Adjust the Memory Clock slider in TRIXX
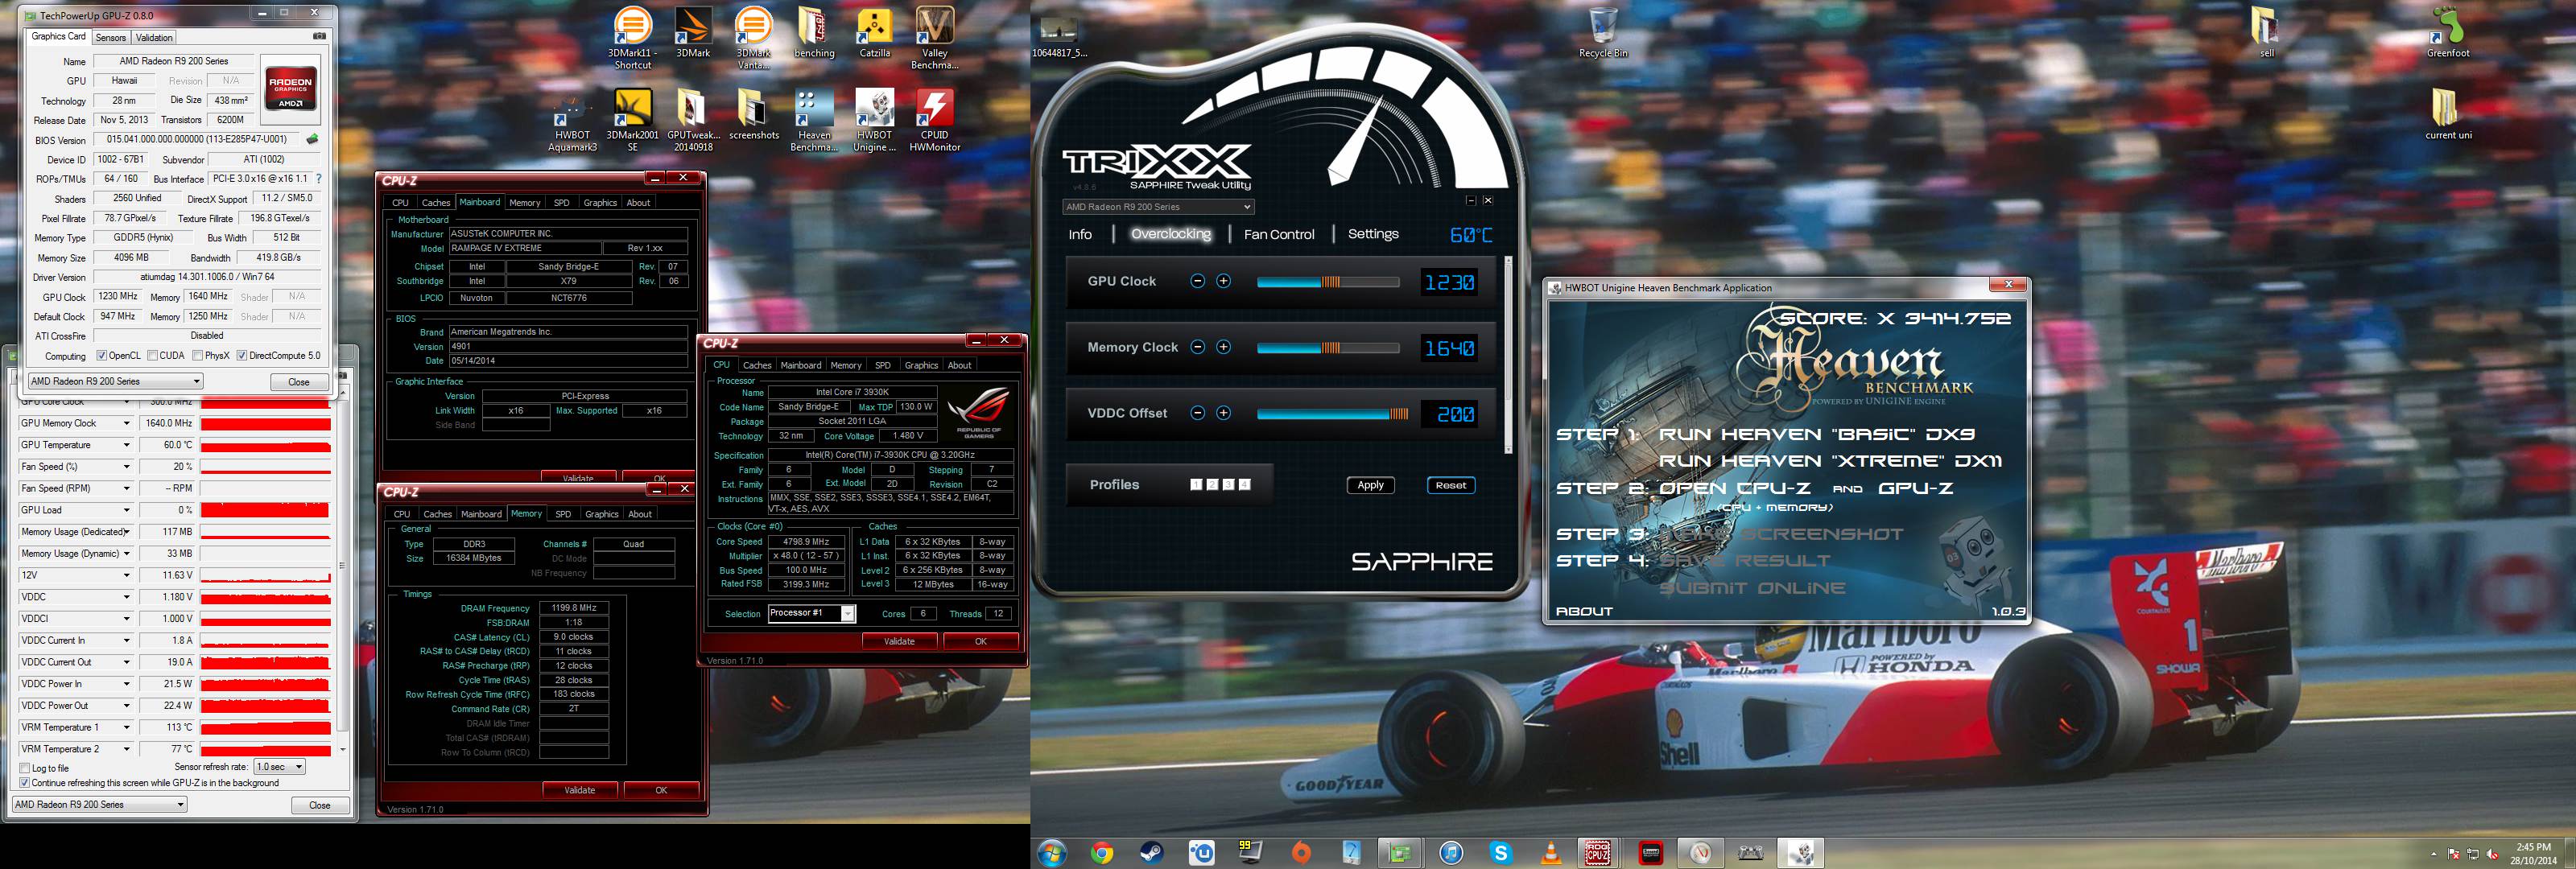 click(x=1328, y=348)
